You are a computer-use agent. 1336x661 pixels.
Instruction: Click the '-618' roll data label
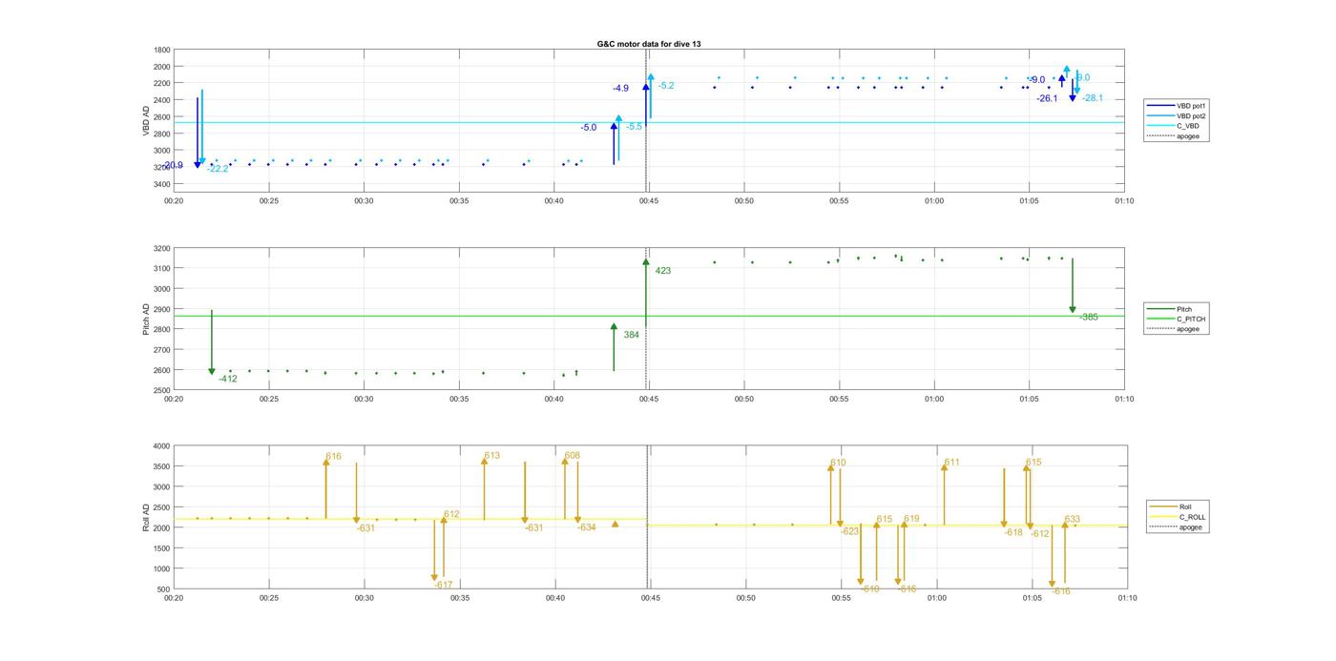coord(1013,533)
